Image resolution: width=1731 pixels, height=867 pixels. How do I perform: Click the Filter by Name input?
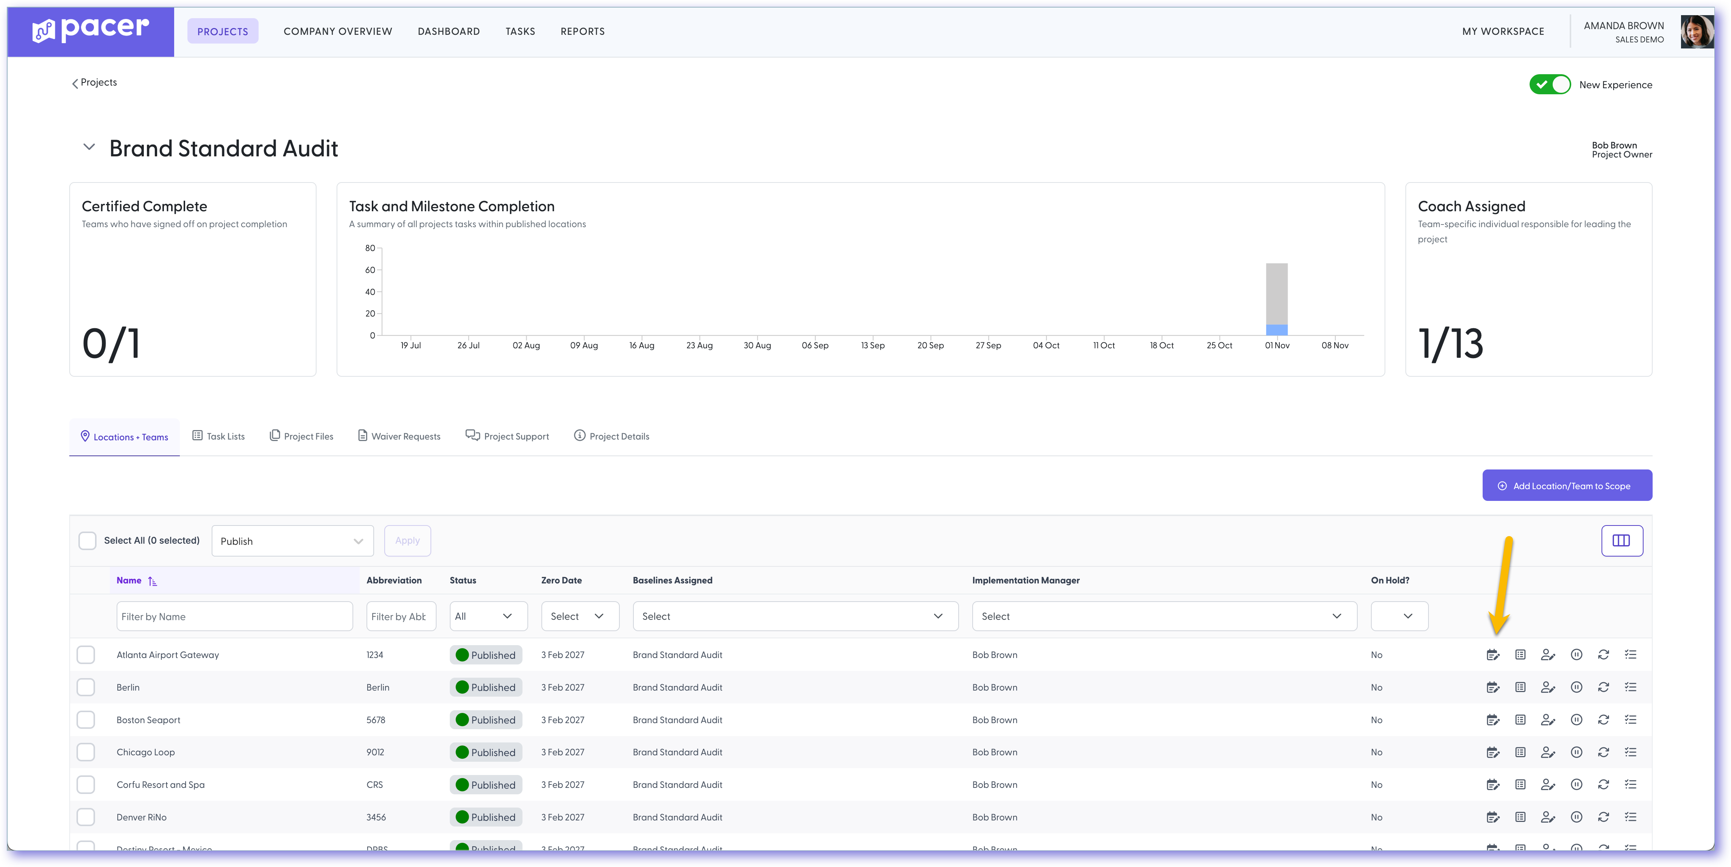(234, 616)
